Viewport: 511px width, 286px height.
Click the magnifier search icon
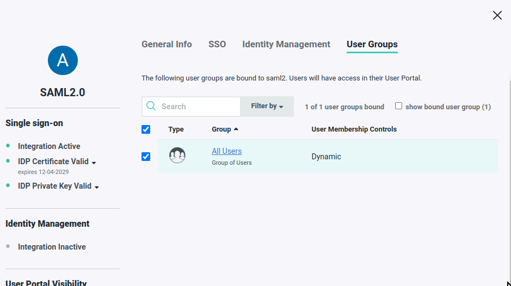click(151, 107)
